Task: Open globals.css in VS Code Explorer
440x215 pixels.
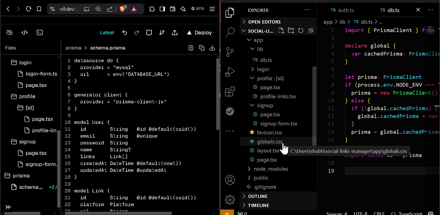Action: (269, 142)
